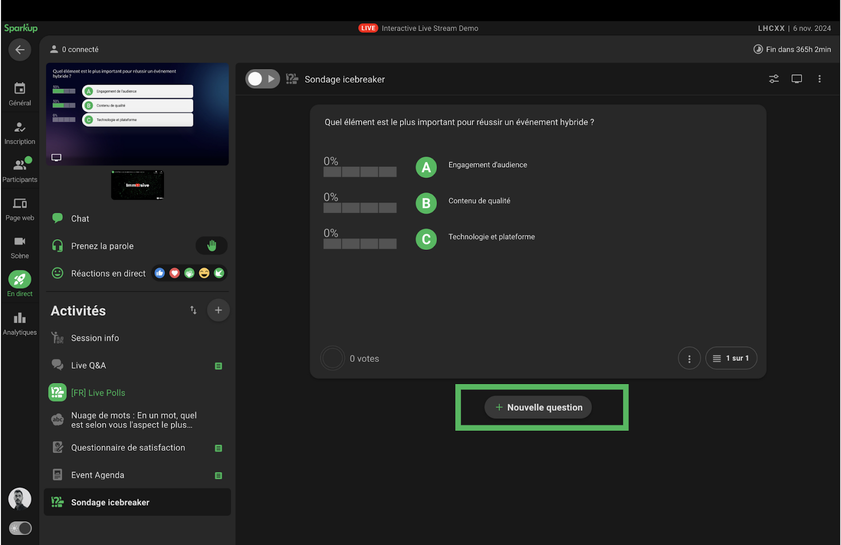
Task: Select the Live Q&A activity
Action: (88, 366)
